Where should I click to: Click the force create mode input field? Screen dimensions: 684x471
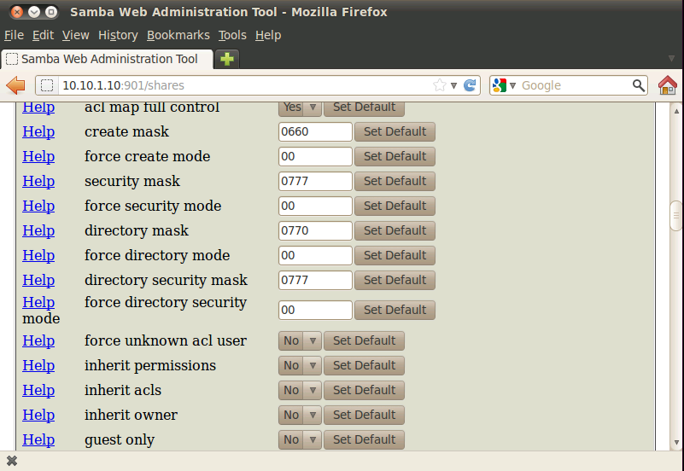tap(315, 156)
